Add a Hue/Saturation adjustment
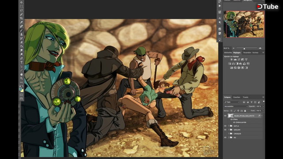This screenshot has width=283, height=159. pos(229,64)
